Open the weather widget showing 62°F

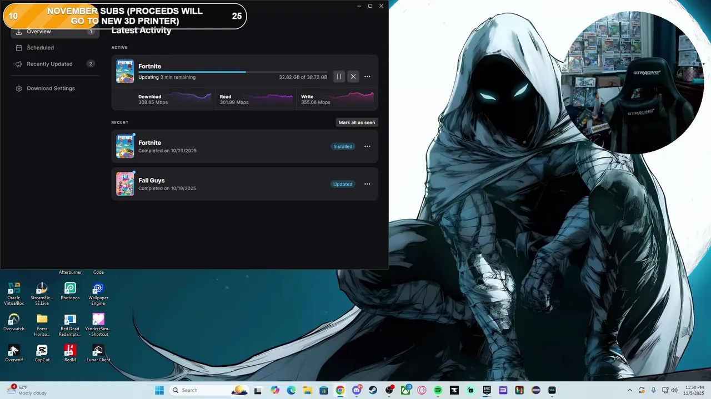tap(28, 390)
